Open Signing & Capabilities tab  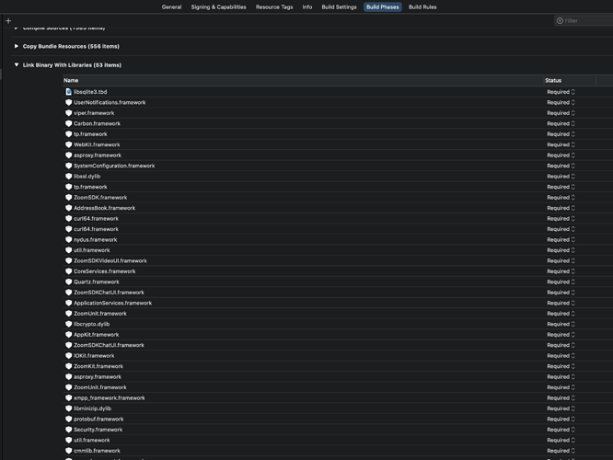218,7
